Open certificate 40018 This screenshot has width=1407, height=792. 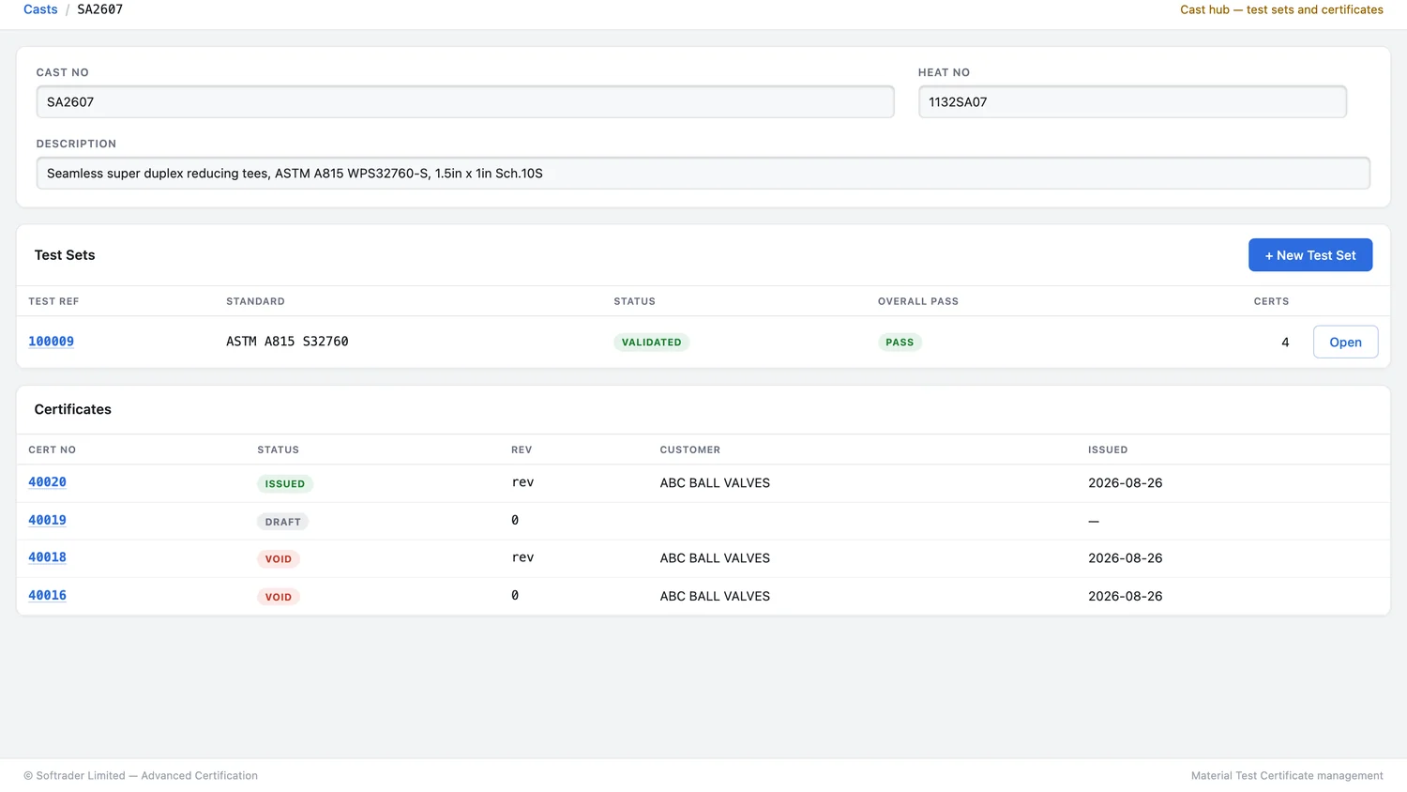point(47,557)
